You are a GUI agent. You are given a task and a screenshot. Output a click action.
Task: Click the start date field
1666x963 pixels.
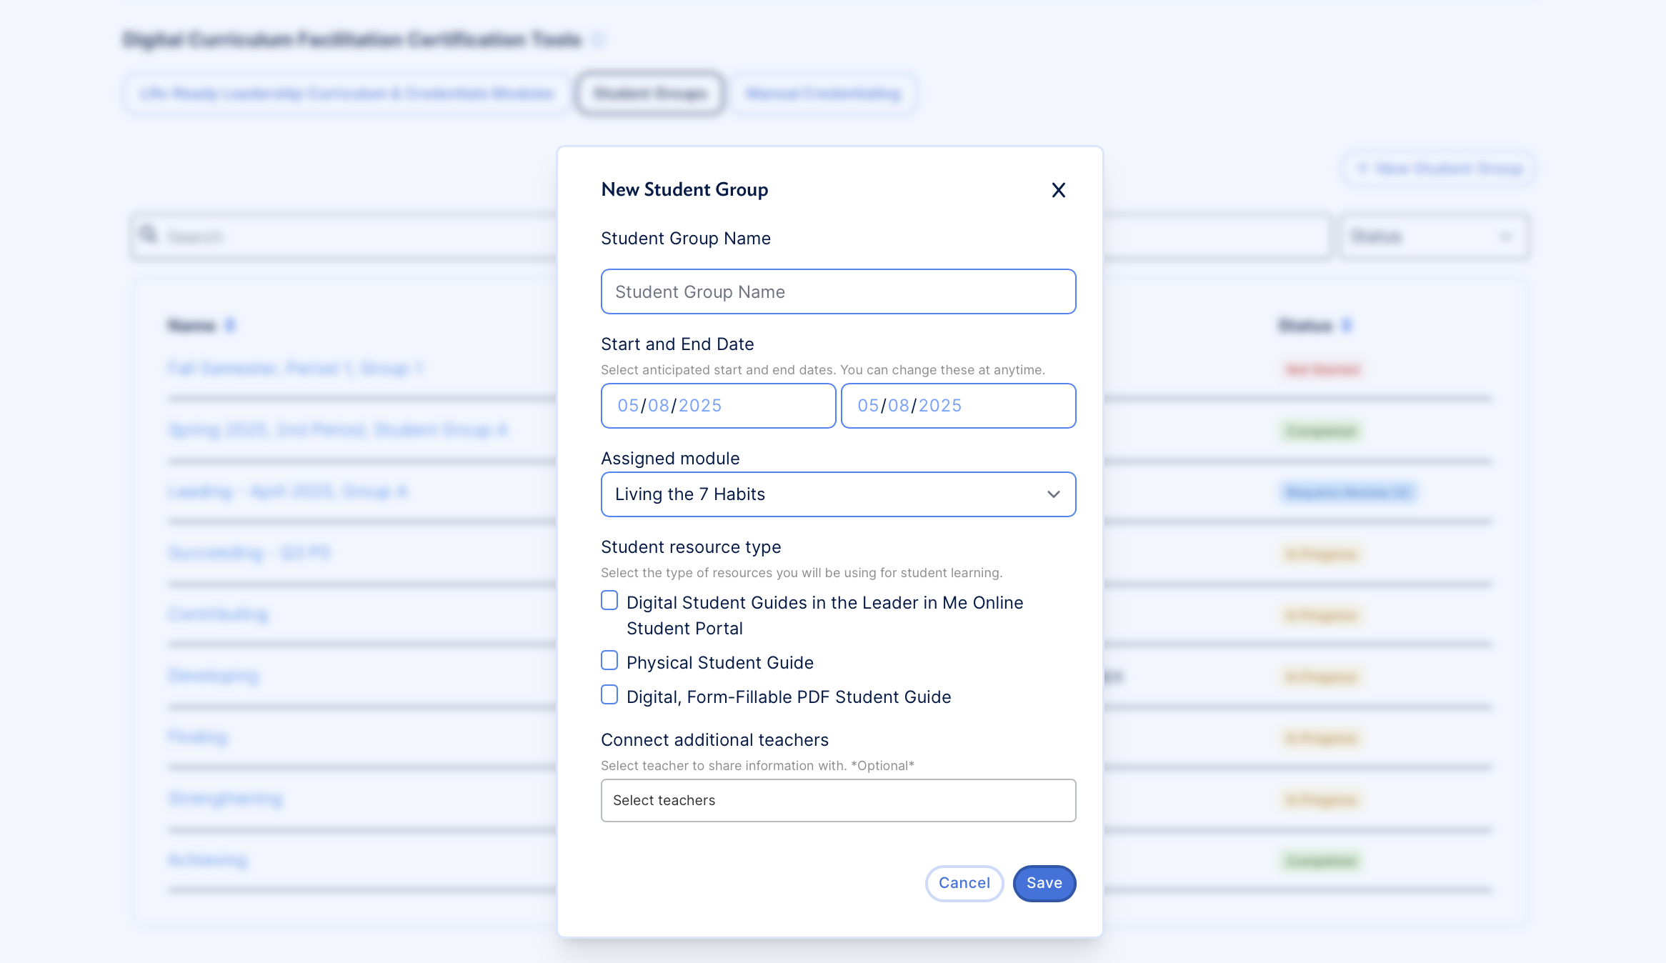[x=718, y=406]
